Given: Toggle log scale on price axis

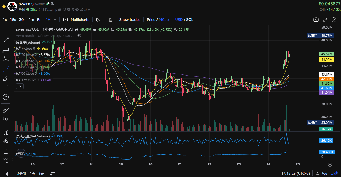Looking at the screenshot, I should (x=324, y=173).
